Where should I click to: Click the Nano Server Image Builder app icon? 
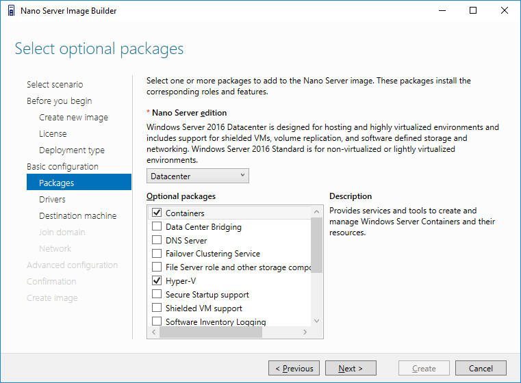(11, 11)
